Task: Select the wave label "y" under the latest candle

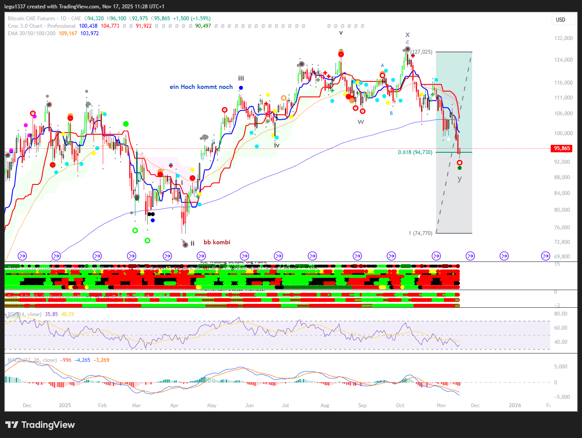Action: click(459, 179)
